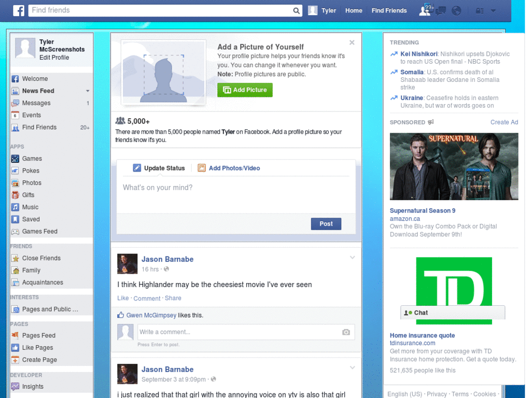Viewport: 531px width, 398px height.
Task: Click the green Add Picture button
Action: click(245, 90)
